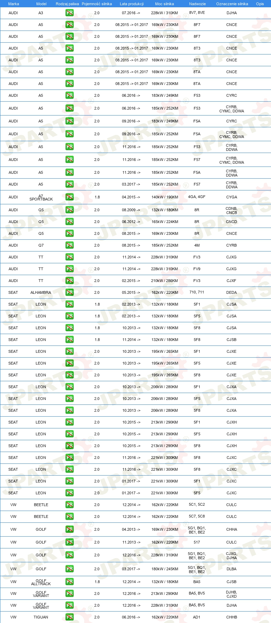
Task: Select the 'CHHA' engine code cell
Action: pos(231,529)
